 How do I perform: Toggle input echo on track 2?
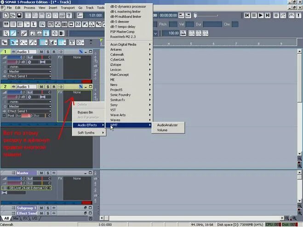click(61, 87)
